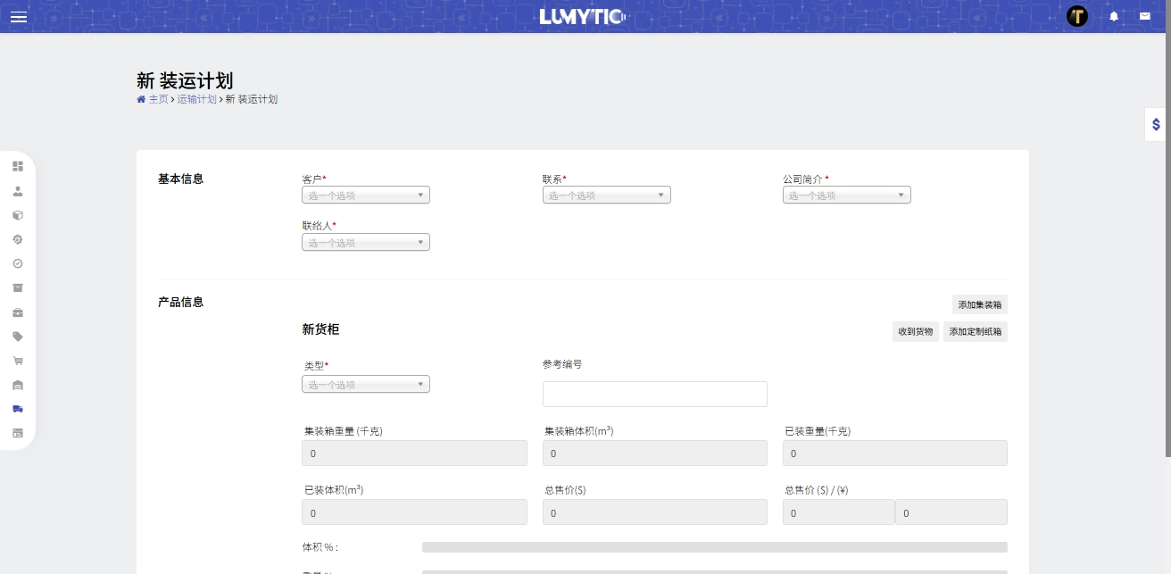The image size is (1171, 574).
Task: Open the hamburger navigation menu
Action: [19, 16]
